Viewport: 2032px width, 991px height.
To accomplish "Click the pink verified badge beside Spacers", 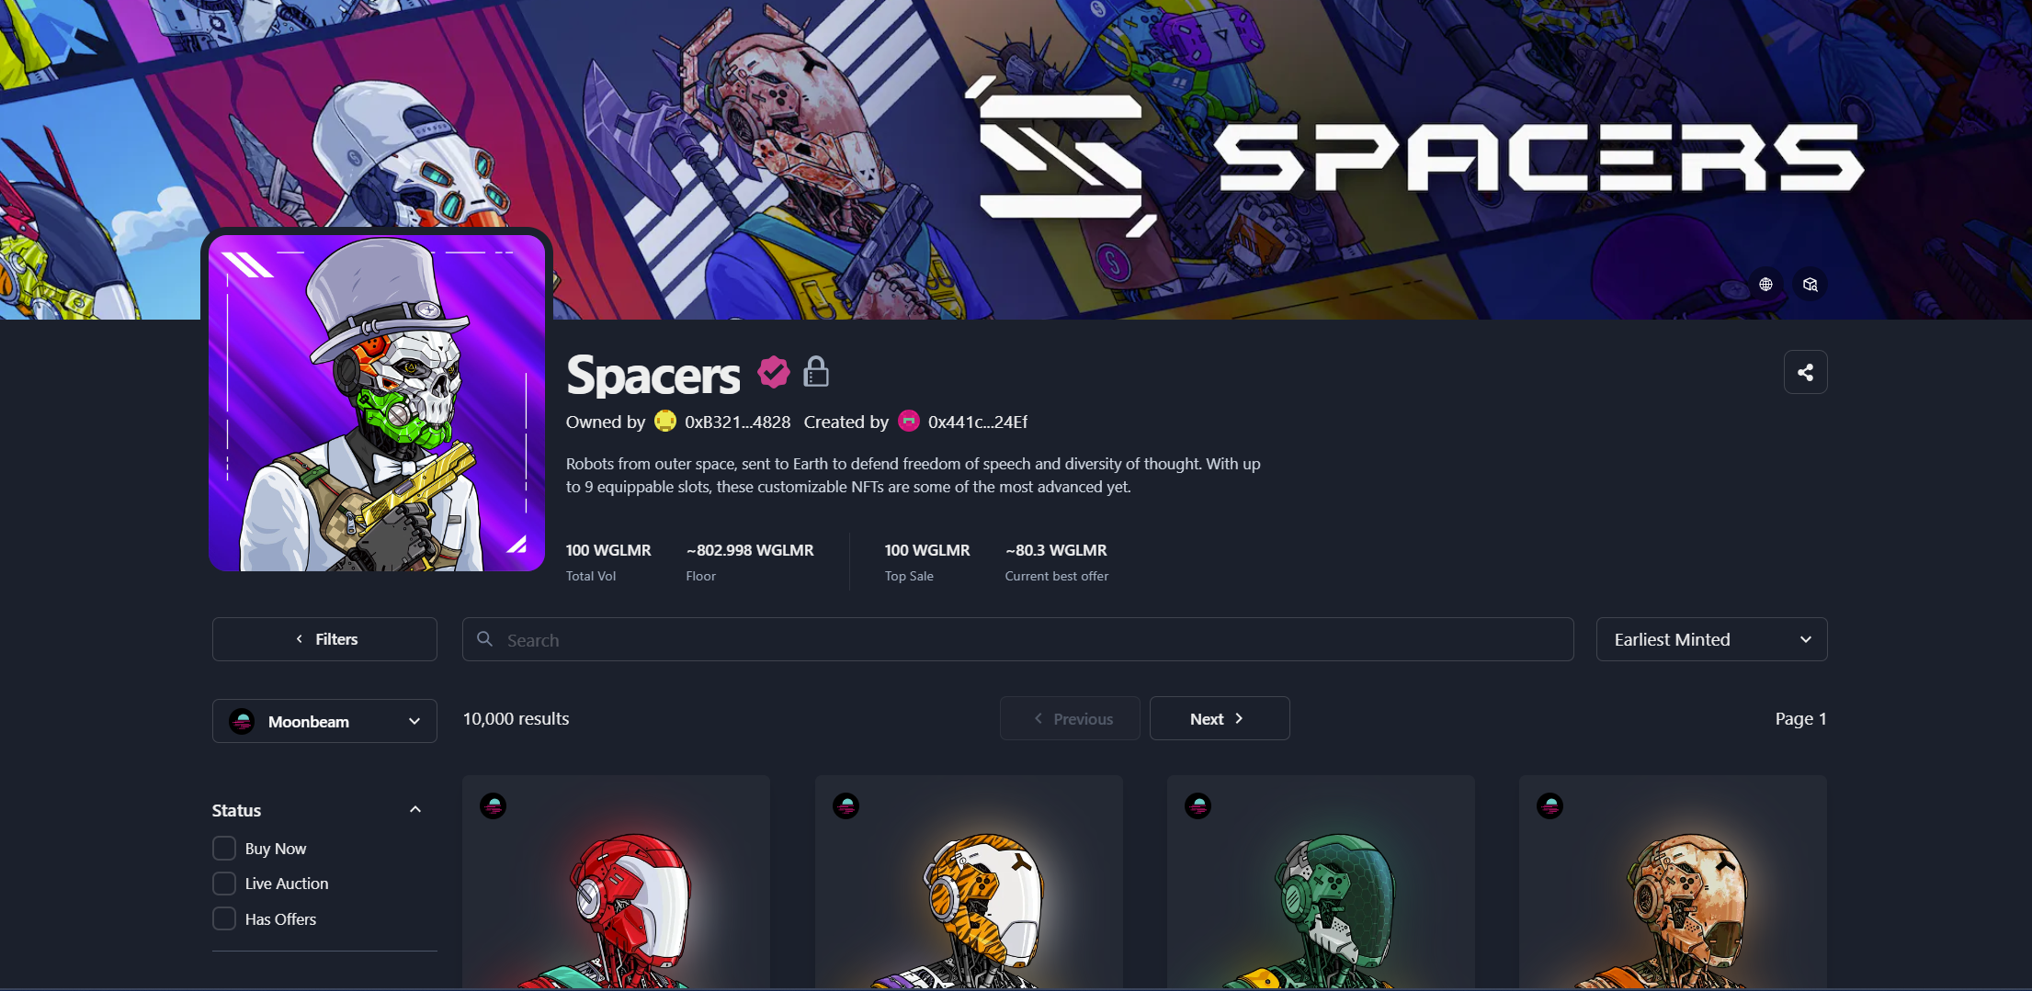I will 773,372.
